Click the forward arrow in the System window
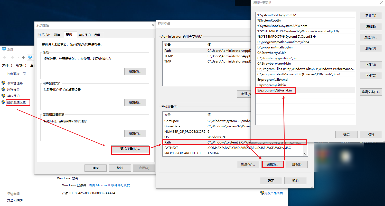The height and width of the screenshot is (206, 385). pos(12,58)
